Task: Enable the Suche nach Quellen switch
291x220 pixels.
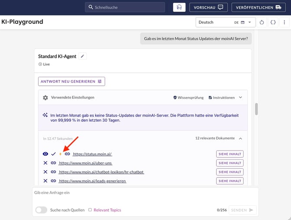Action: 41,210
